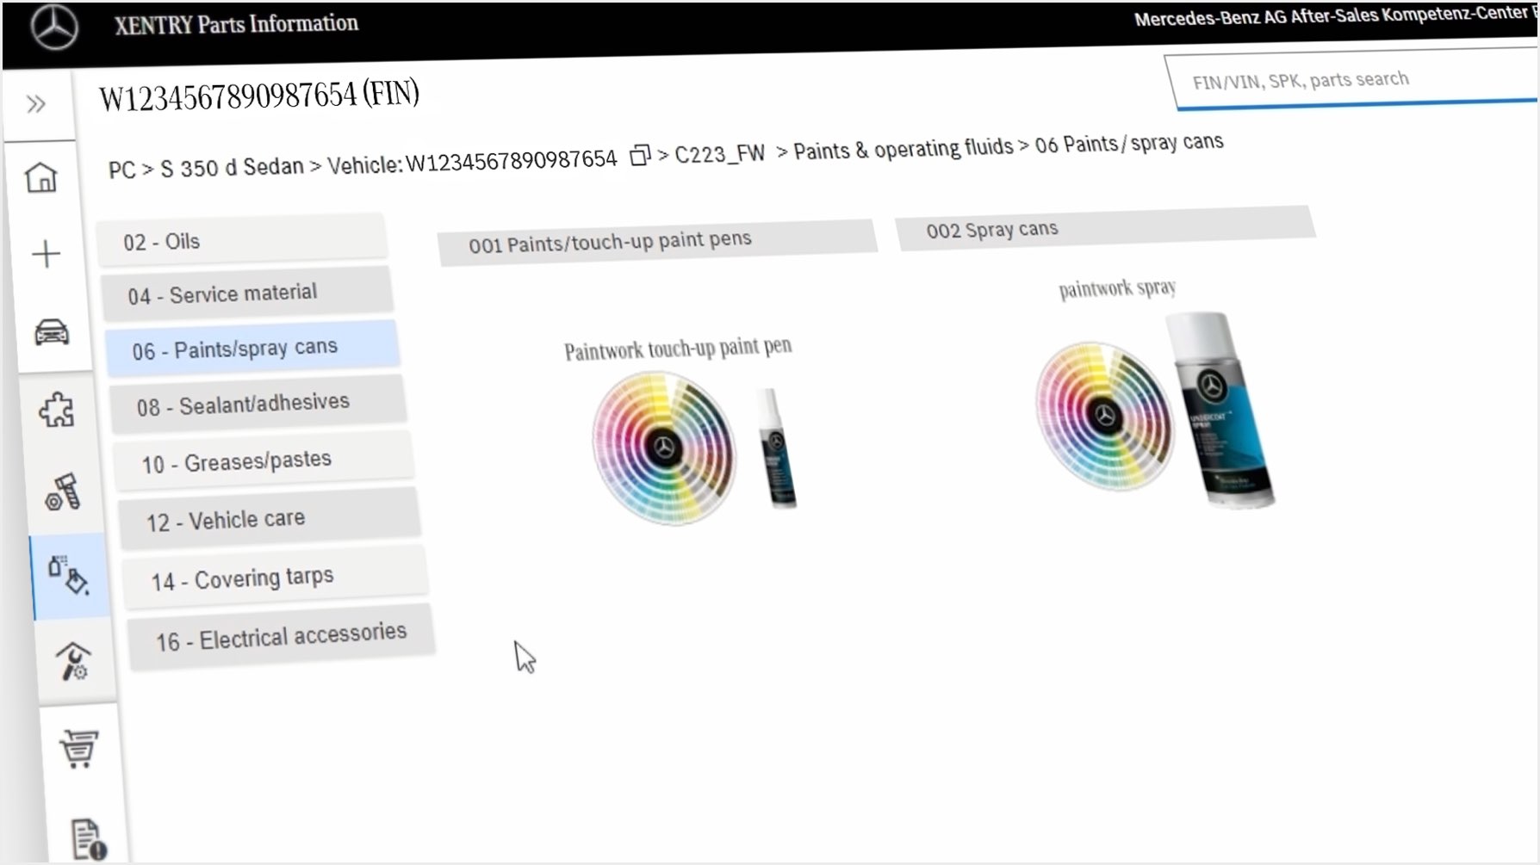Open the Home icon in sidebar

(41, 177)
